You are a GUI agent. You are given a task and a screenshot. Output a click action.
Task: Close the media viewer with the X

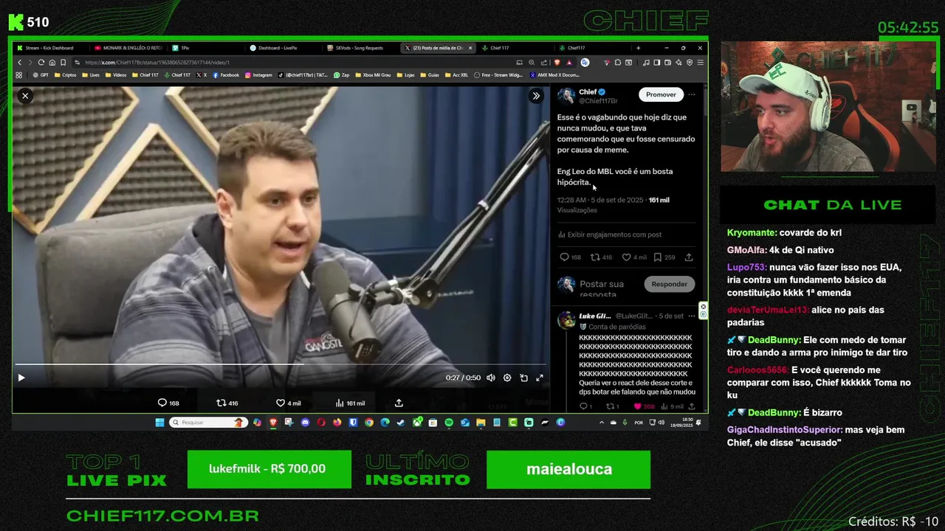(25, 96)
